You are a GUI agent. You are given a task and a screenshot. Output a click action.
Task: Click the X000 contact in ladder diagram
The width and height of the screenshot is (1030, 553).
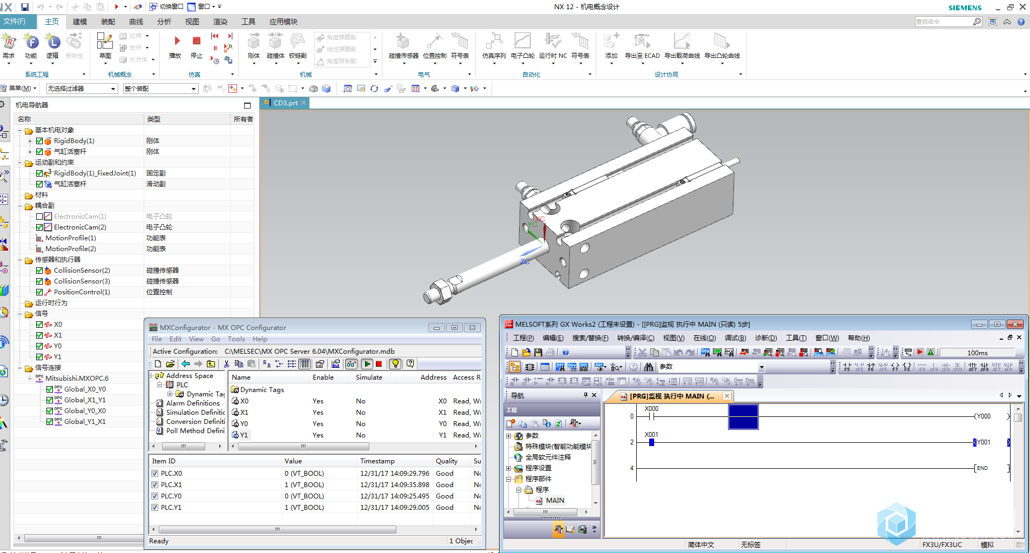(652, 416)
